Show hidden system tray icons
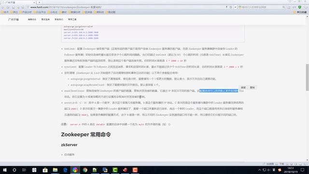This screenshot has width=309, height=174. coord(260,170)
